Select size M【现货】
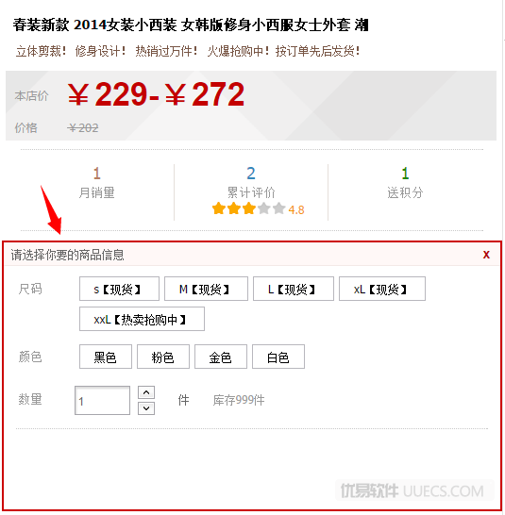 coord(206,289)
